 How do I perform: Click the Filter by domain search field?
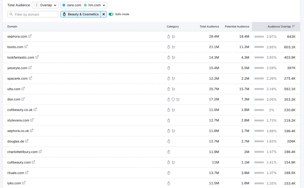(x=33, y=14)
